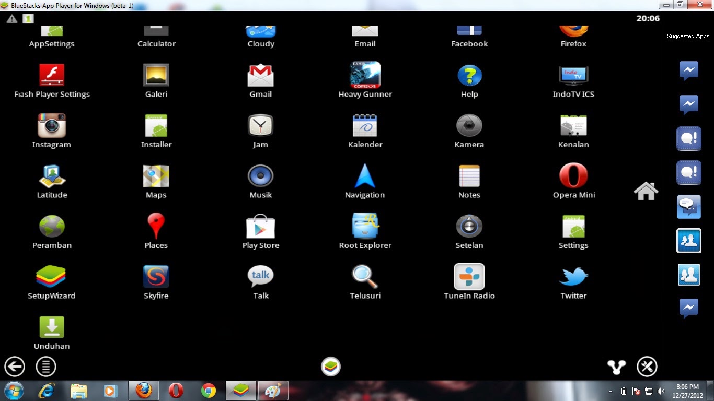This screenshot has width=714, height=401.
Task: Open Flash Player Settings app
Action: pos(52,75)
